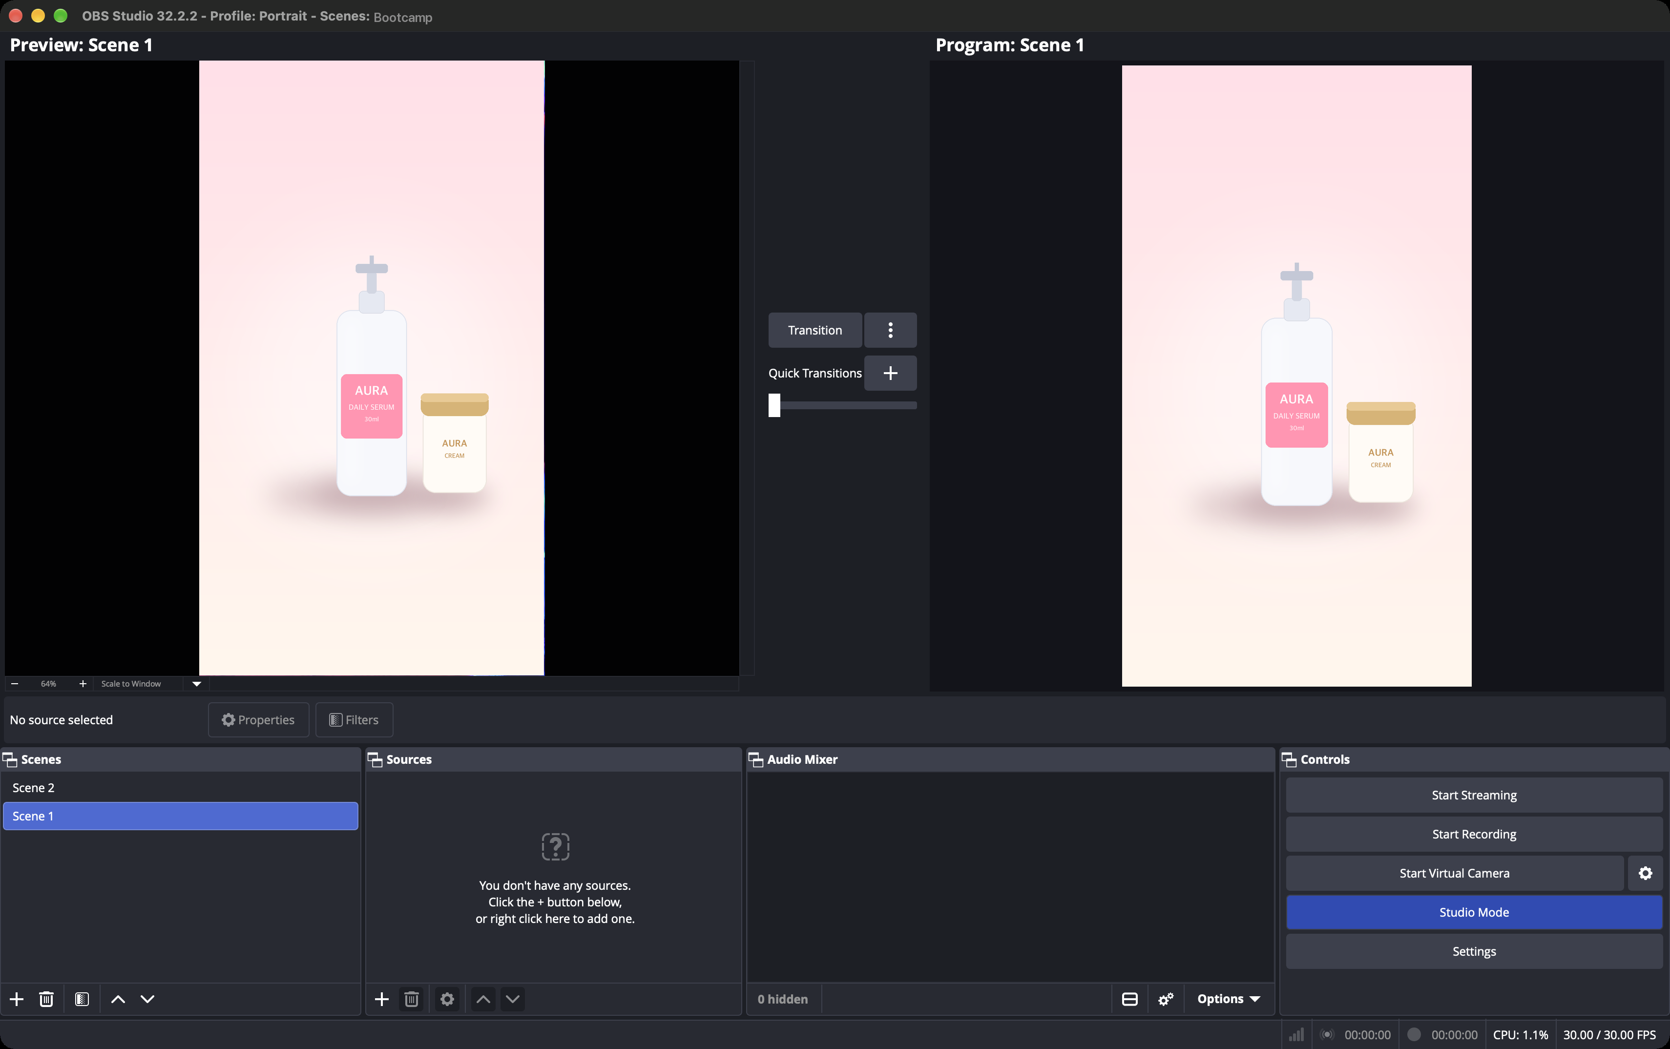The image size is (1670, 1049).
Task: Add a quick transition with plus button
Action: (891, 373)
